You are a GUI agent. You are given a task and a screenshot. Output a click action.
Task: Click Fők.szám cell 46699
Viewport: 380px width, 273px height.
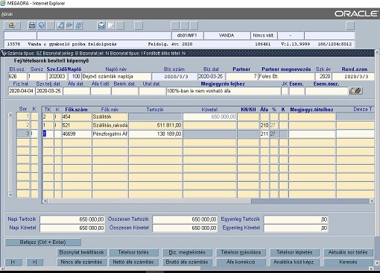[77, 134]
